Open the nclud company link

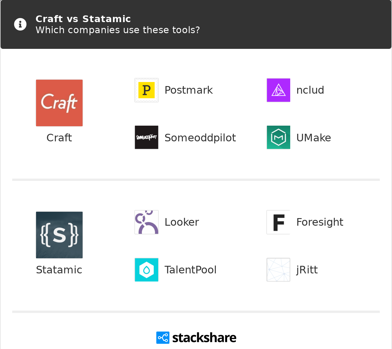[x=310, y=90]
